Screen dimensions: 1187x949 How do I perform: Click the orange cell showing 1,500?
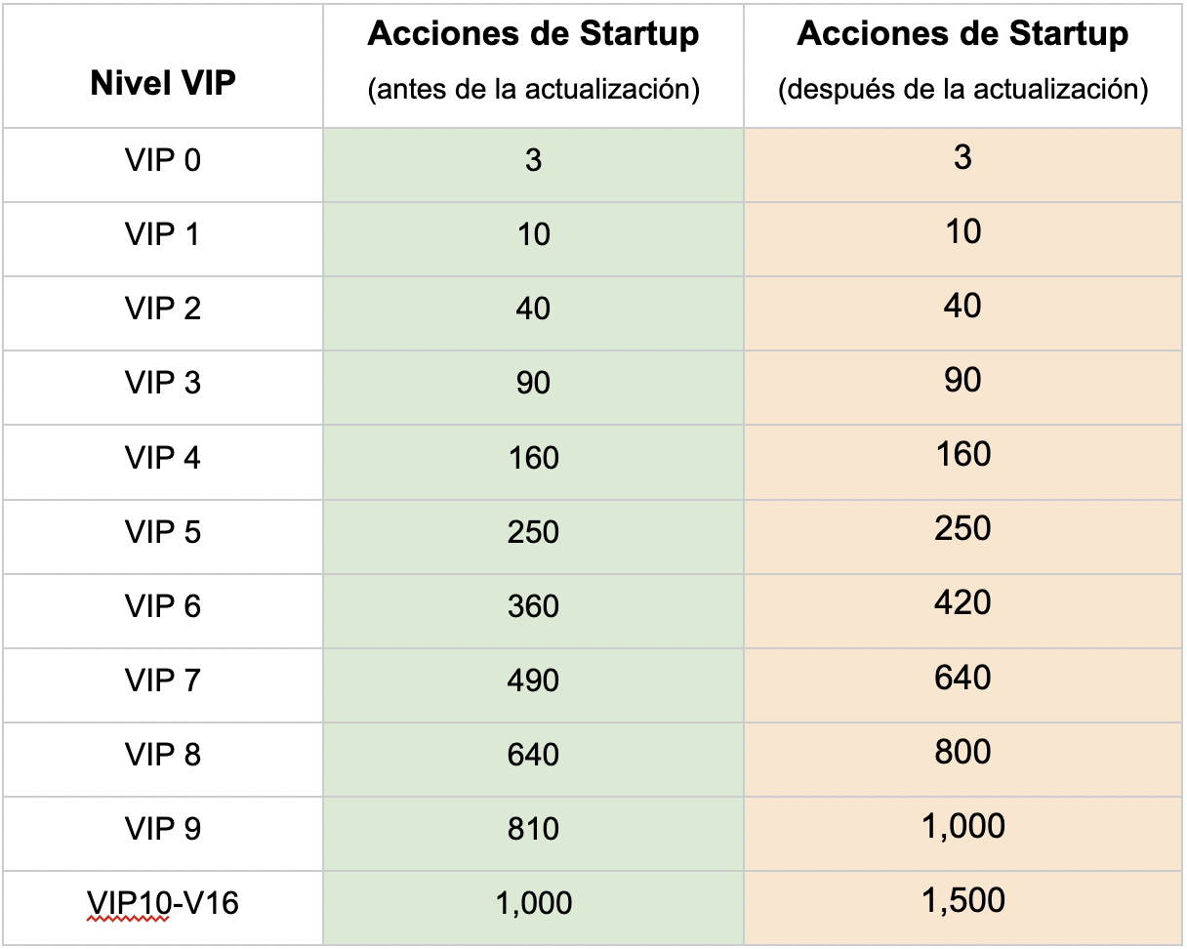(x=962, y=900)
